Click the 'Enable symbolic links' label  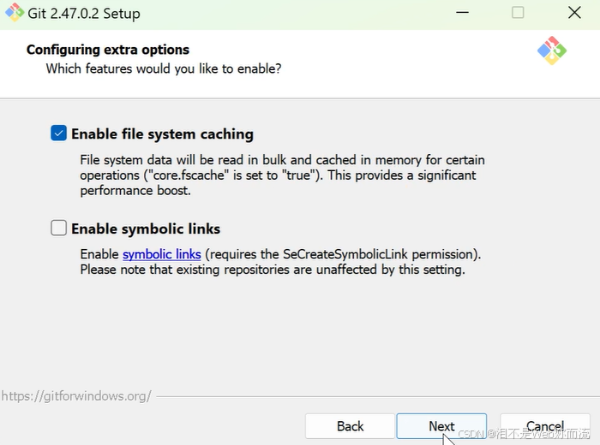146,228
